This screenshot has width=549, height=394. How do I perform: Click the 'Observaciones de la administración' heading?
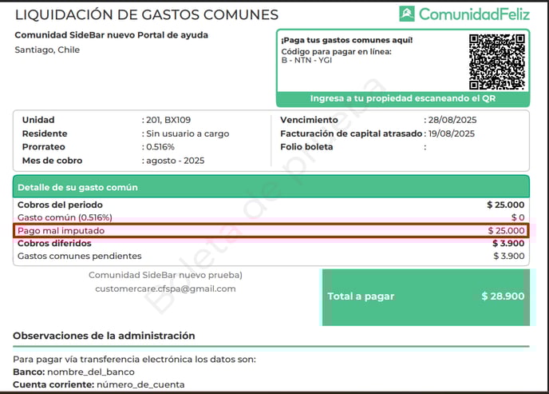104,336
